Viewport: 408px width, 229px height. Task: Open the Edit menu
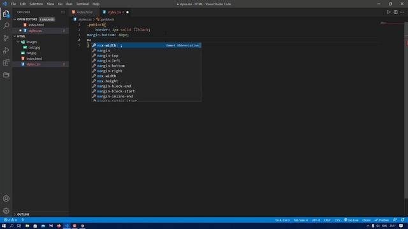[23, 4]
